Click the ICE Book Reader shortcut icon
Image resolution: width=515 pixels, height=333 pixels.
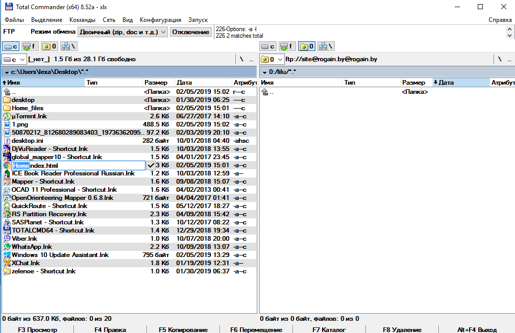click(7, 173)
